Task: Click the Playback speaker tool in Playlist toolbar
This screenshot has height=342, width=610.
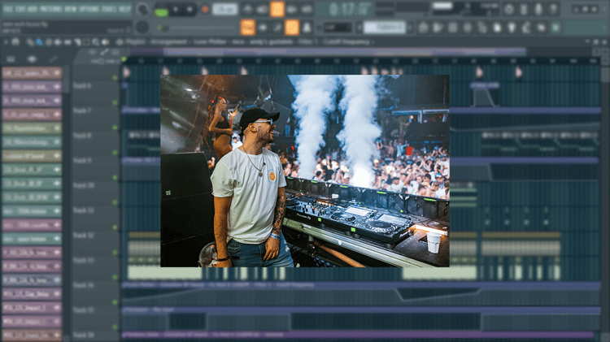Action: pos(105,42)
